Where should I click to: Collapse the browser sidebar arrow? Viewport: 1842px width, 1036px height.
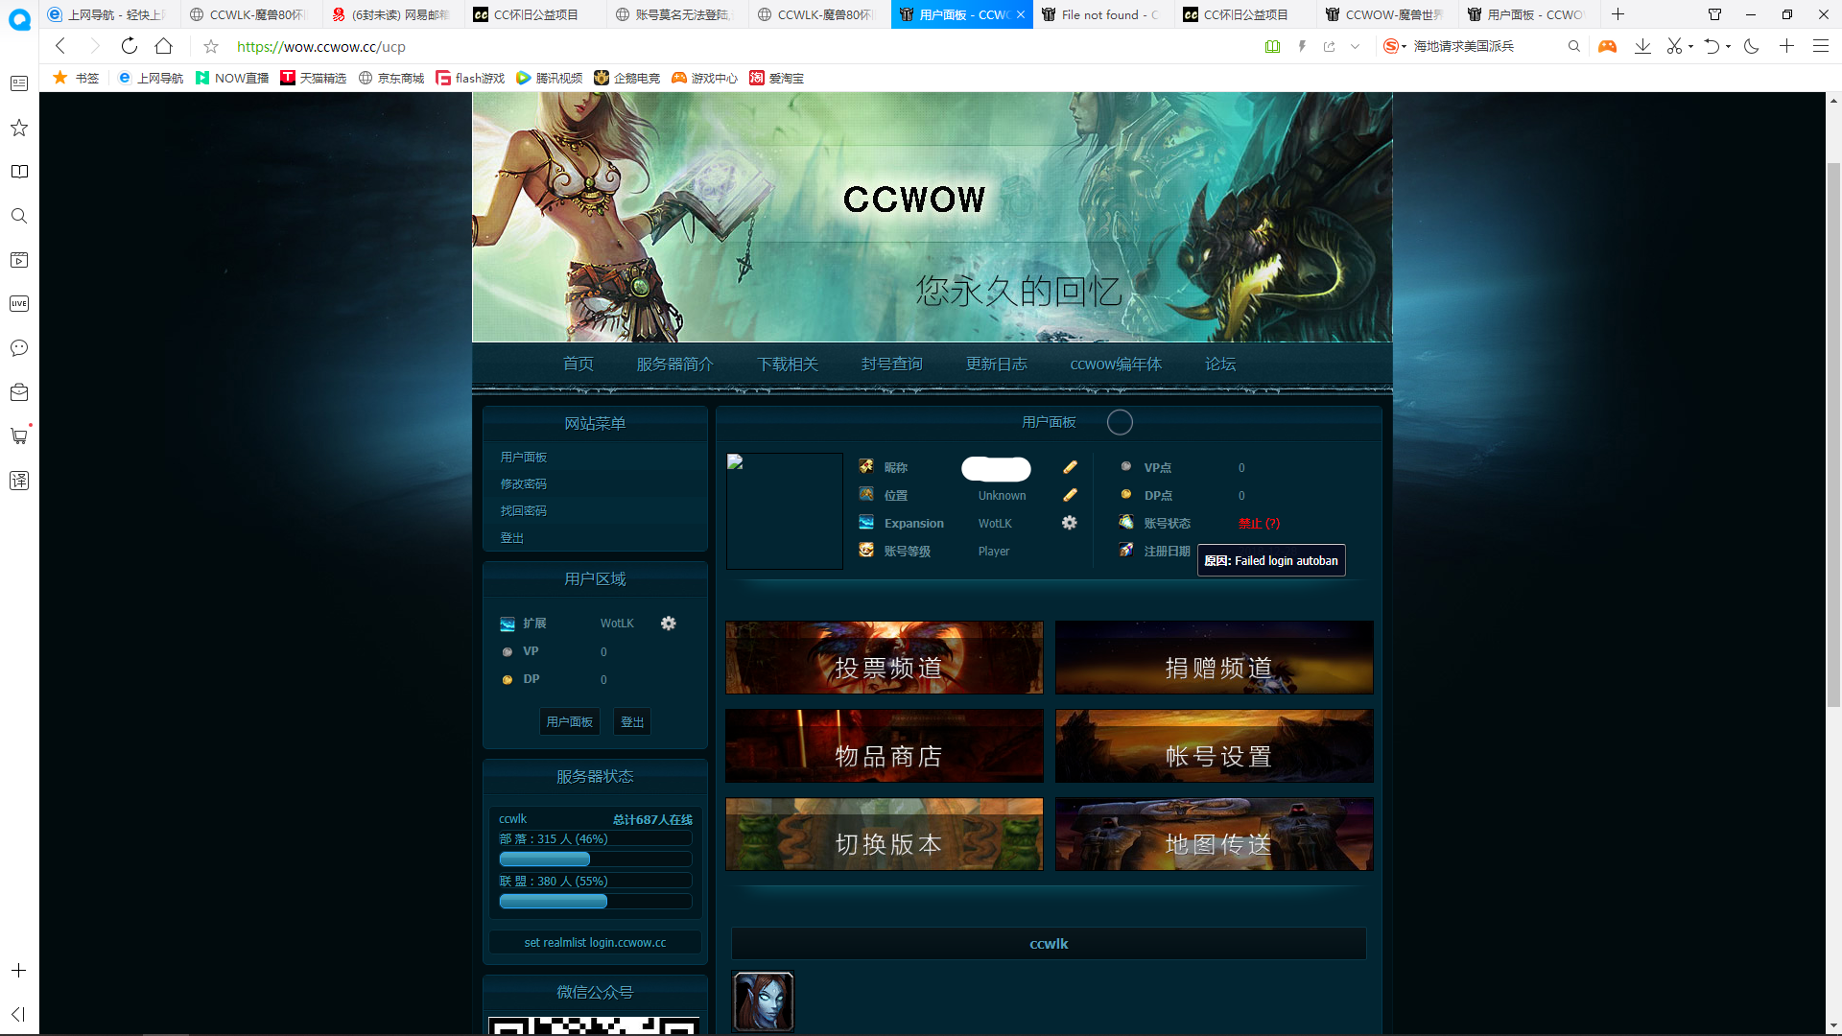point(18,1014)
